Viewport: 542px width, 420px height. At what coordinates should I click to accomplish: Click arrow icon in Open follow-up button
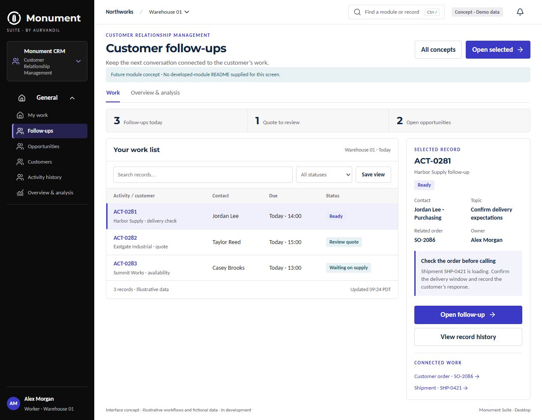[x=492, y=315]
